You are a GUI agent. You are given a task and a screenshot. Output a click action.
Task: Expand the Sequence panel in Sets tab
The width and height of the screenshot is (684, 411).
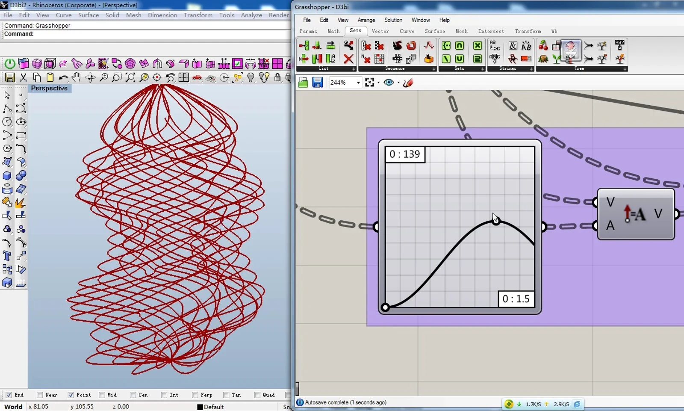(x=434, y=69)
